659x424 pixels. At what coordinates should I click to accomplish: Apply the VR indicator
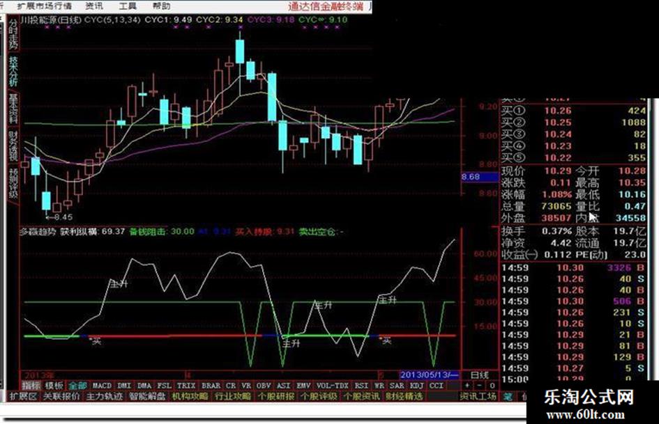point(246,386)
